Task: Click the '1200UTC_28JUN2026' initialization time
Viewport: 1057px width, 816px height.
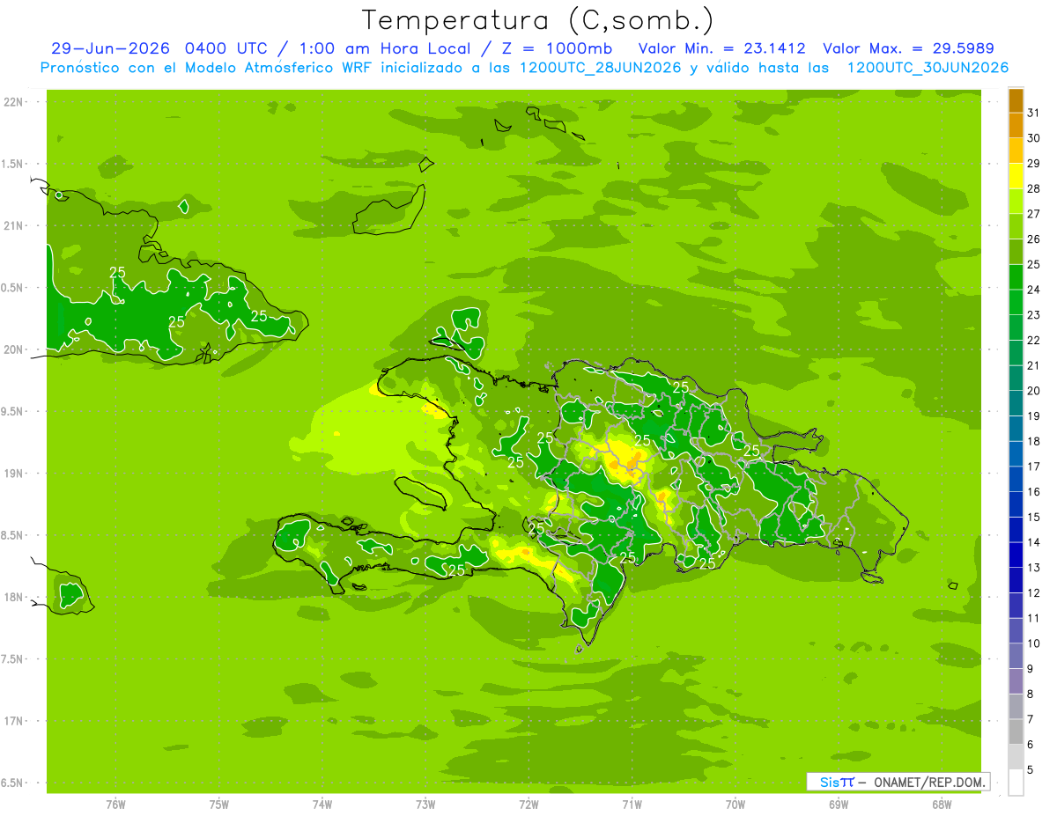Action: click(602, 68)
